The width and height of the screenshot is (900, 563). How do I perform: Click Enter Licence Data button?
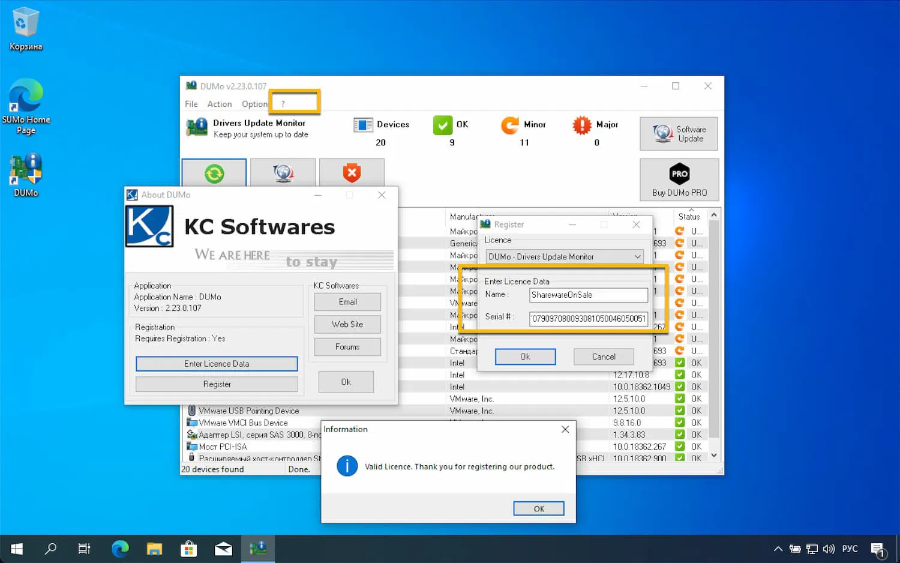(x=217, y=364)
